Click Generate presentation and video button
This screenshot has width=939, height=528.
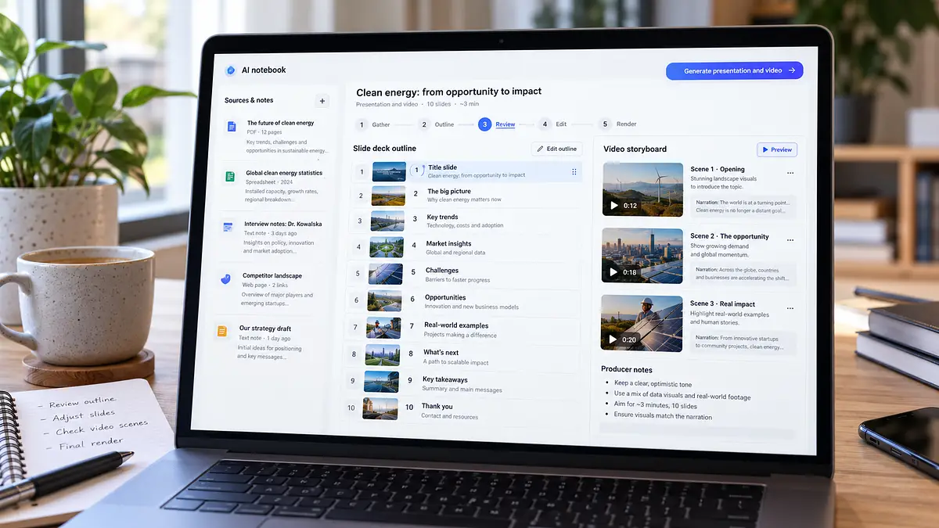(734, 70)
